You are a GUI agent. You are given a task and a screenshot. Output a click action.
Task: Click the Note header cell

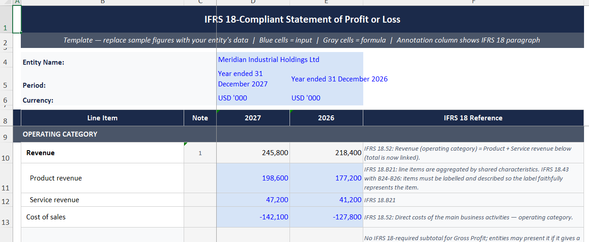[x=200, y=118]
